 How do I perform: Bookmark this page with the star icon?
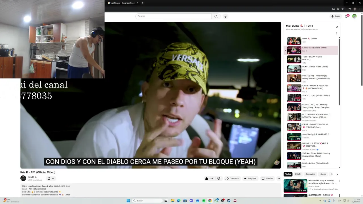coord(343,9)
